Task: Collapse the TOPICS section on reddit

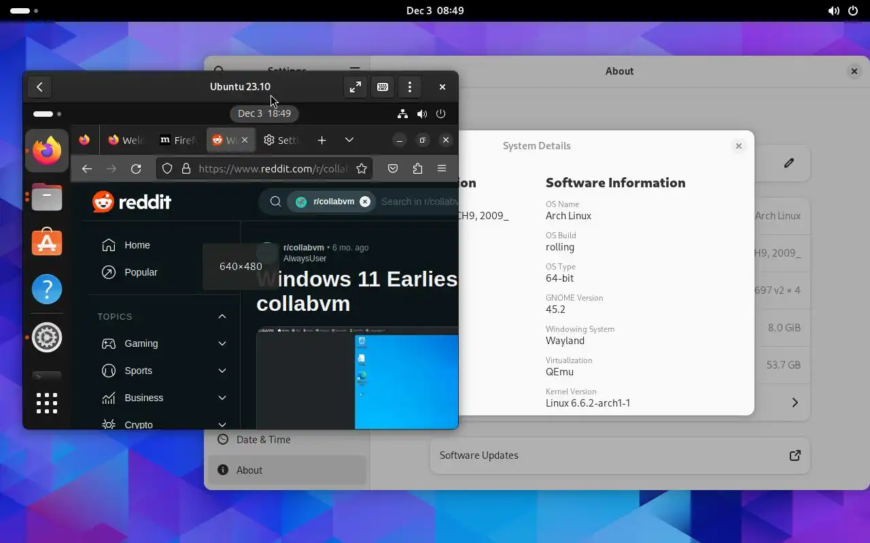Action: point(222,316)
